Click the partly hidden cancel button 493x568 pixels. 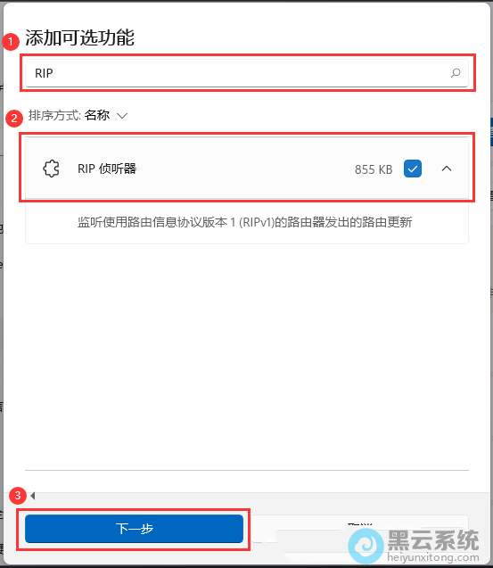point(360,529)
